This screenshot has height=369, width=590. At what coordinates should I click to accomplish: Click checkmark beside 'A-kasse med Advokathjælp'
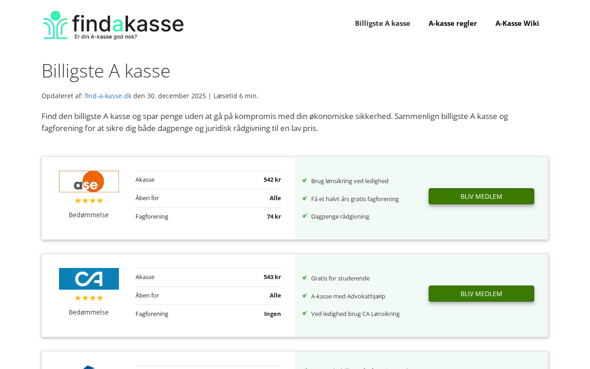point(305,296)
